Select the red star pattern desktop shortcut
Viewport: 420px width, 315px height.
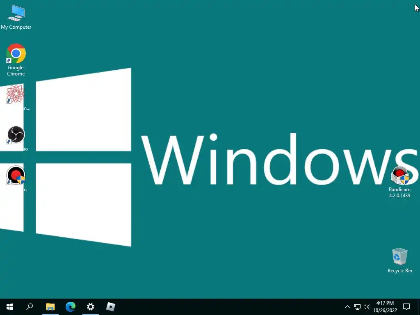[x=15, y=94]
